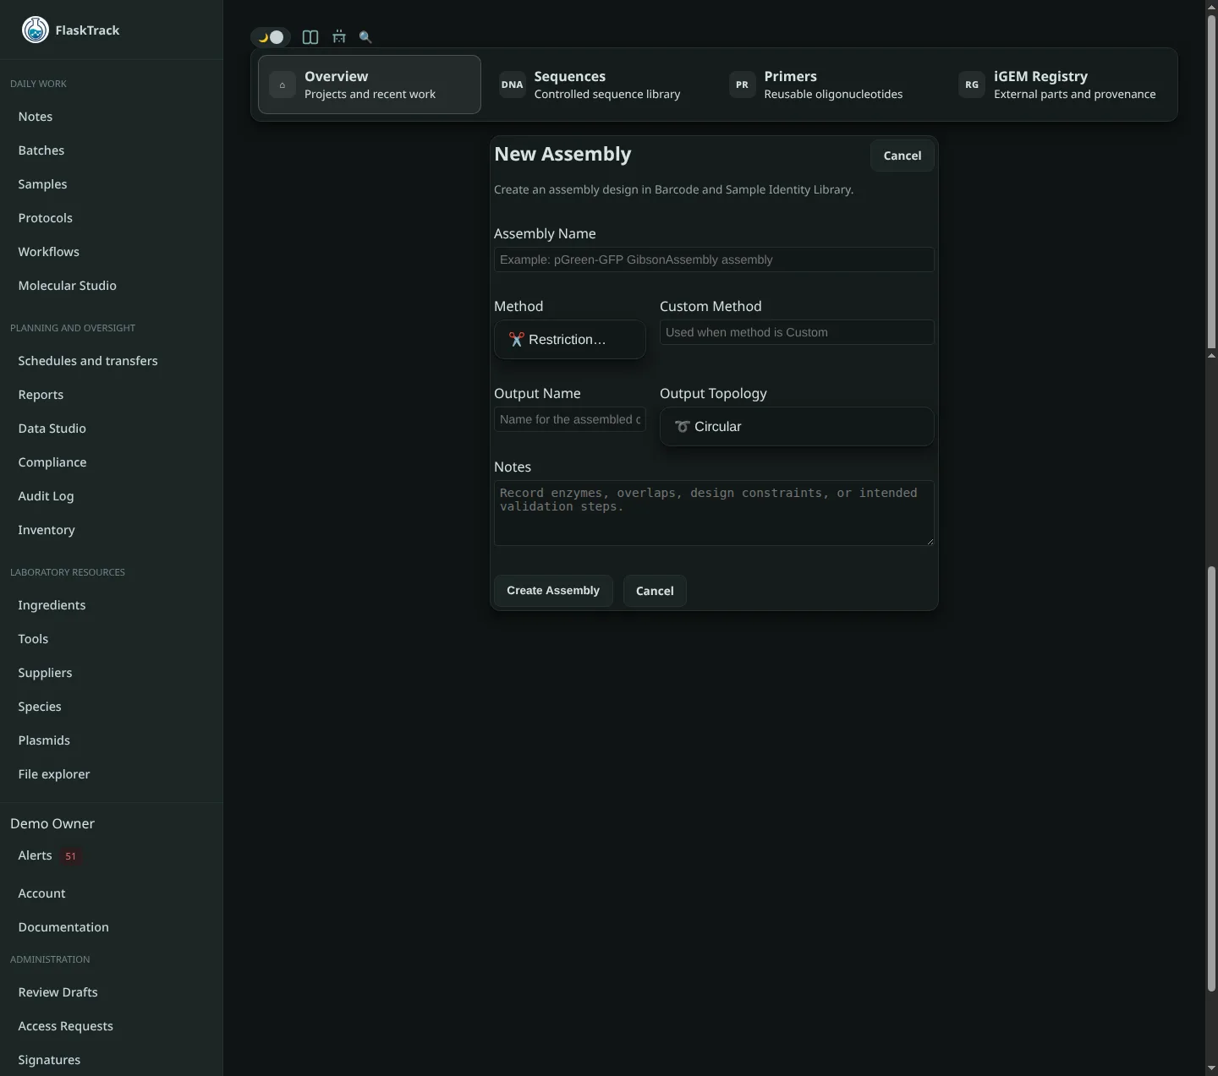This screenshot has width=1218, height=1076.
Task: Click into the Notes textarea
Action: [714, 513]
